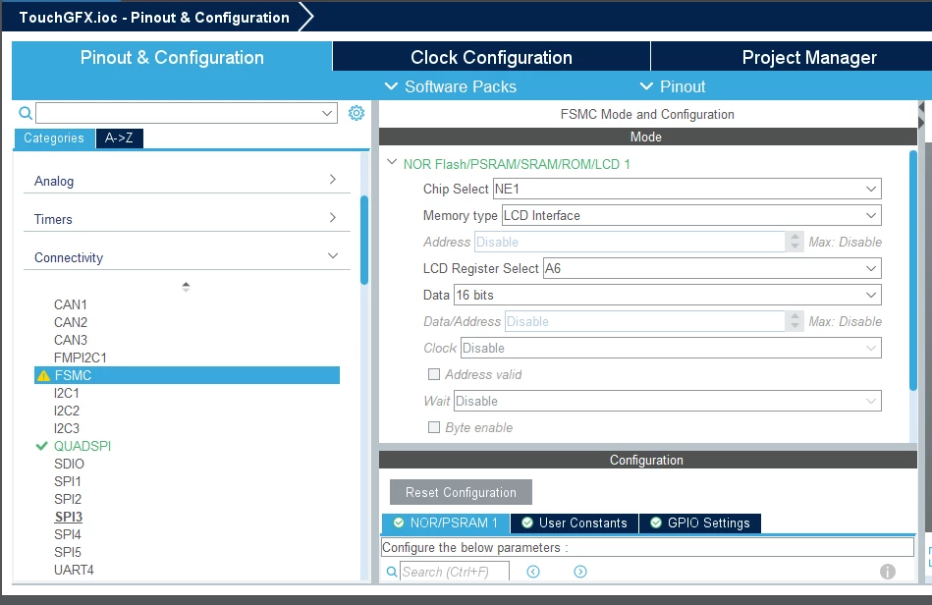Expand the Analog category
The width and height of the screenshot is (932, 605).
[x=187, y=180]
